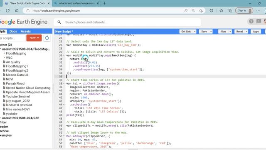This screenshot has height=150, width=266.
Task: Open browser settings and more menu
Action: coord(258,10)
